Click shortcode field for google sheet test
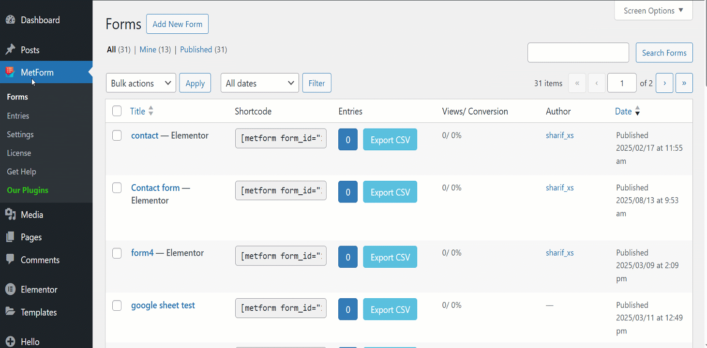This screenshot has height=348, width=707. 281,308
